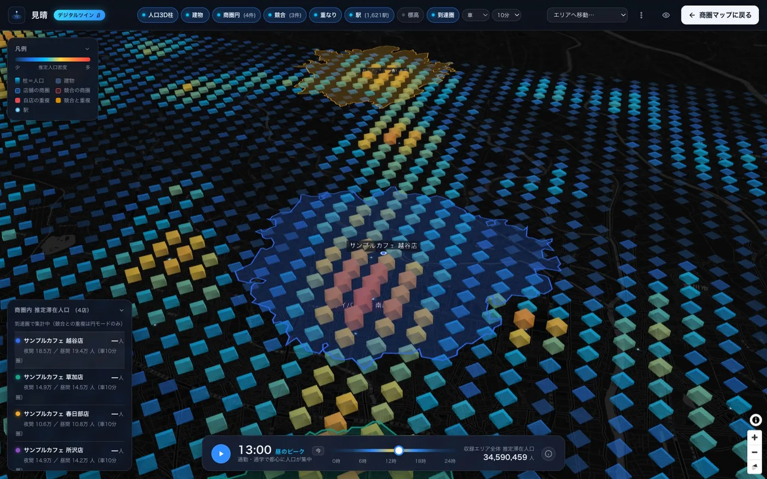Play the time-of-day animation
Screen dimensions: 767x479
221,453
